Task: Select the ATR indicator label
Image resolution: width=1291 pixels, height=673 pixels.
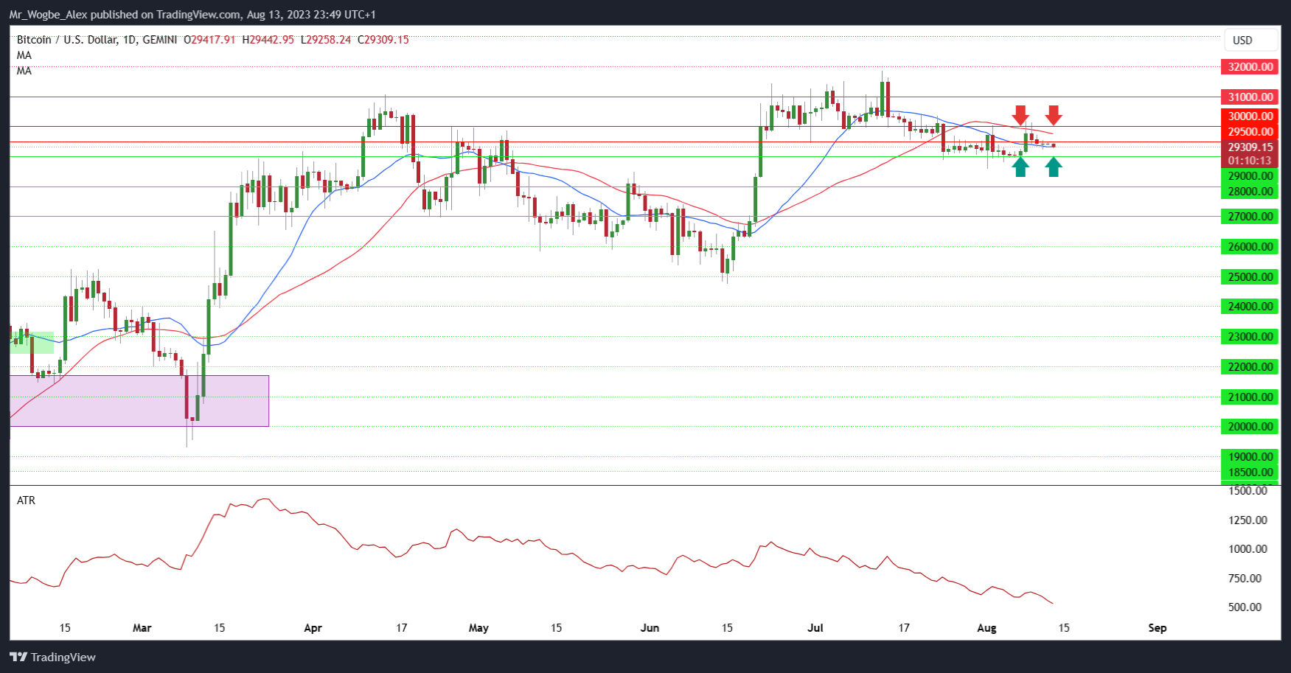Action: tap(26, 501)
